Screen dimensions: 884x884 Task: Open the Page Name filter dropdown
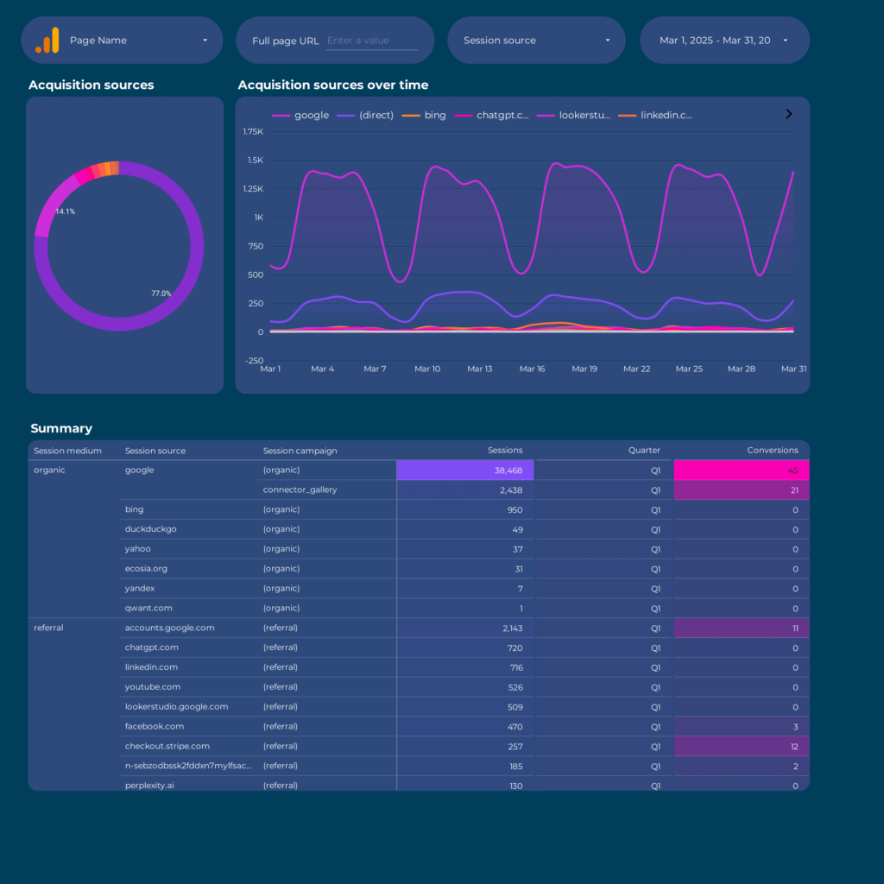tap(122, 41)
